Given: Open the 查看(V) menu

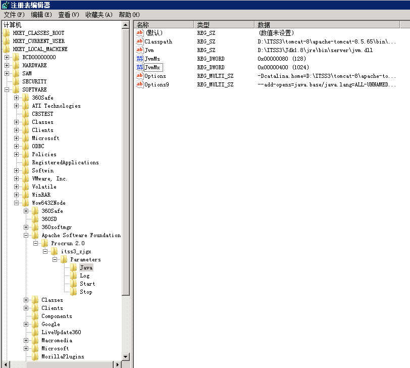Looking at the screenshot, I should tap(69, 15).
